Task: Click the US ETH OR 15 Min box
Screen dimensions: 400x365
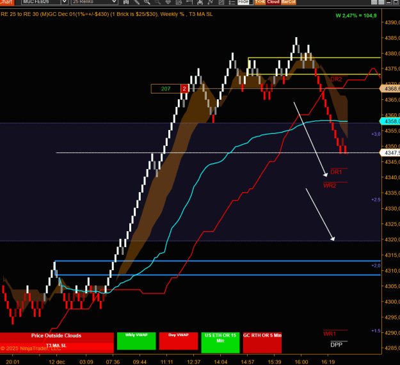Action: [x=220, y=343]
